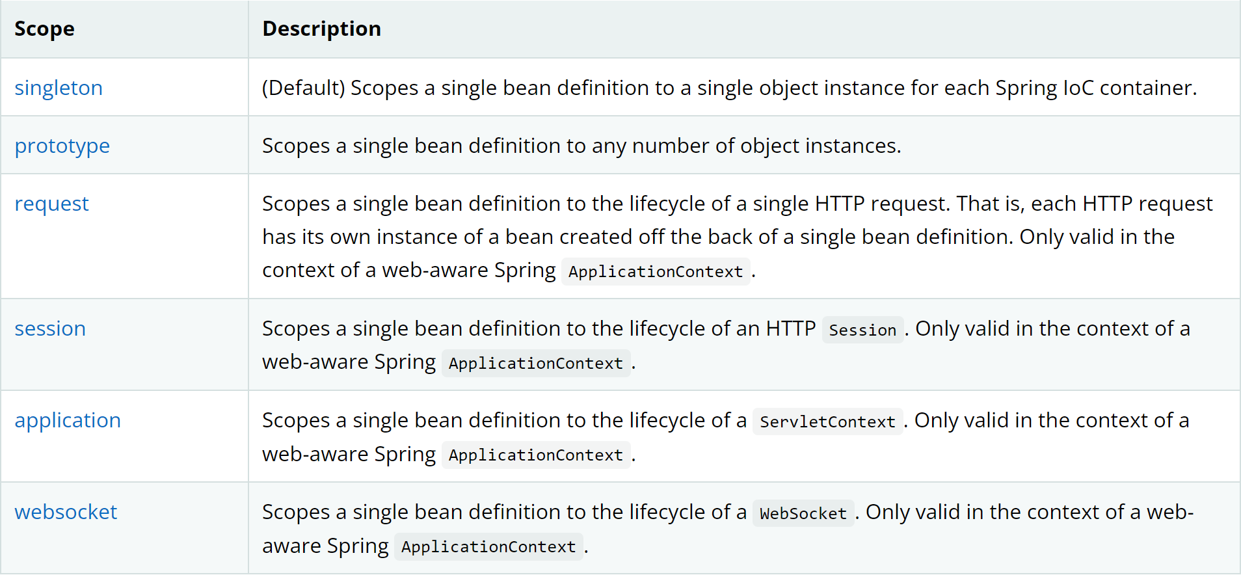Open the prototype scope link
1241x575 pixels.
pyautogui.click(x=62, y=146)
